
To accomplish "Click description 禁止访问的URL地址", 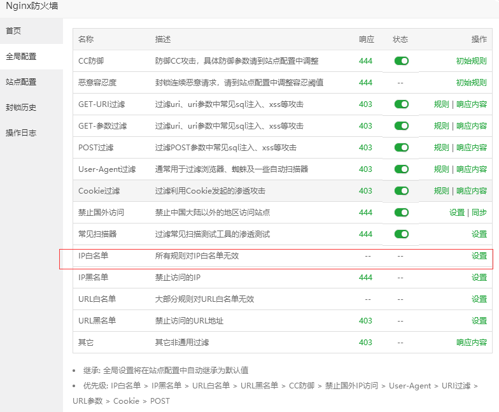I will coord(190,321).
